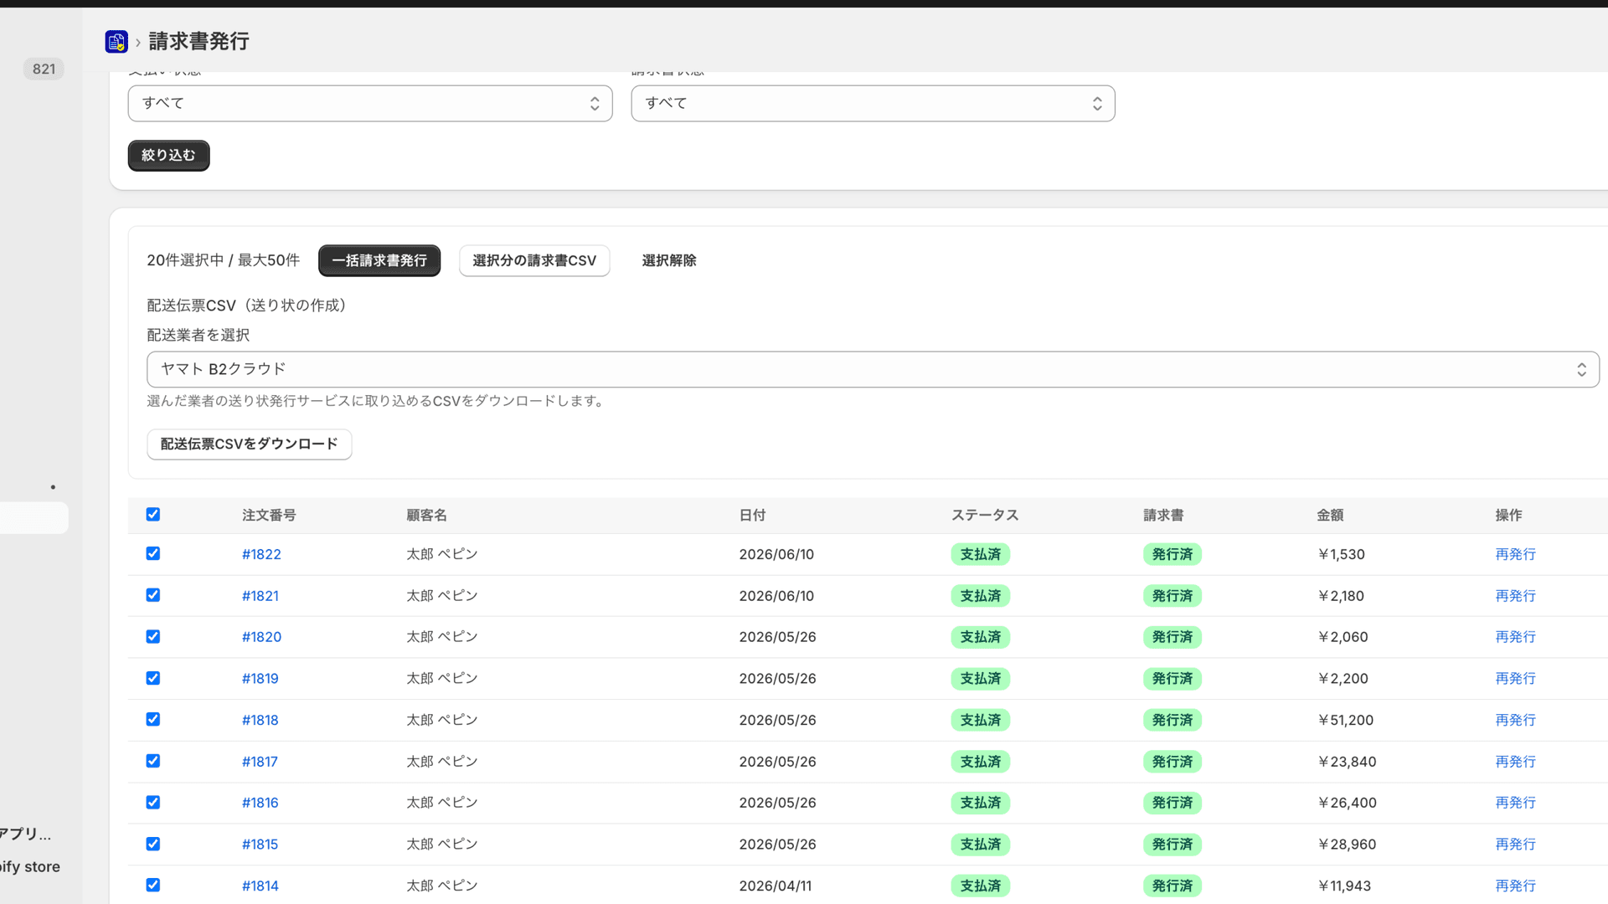Open the ヤマト B2クラウド carrier dropdown
Screen dimensions: 1608x904
tap(873, 369)
